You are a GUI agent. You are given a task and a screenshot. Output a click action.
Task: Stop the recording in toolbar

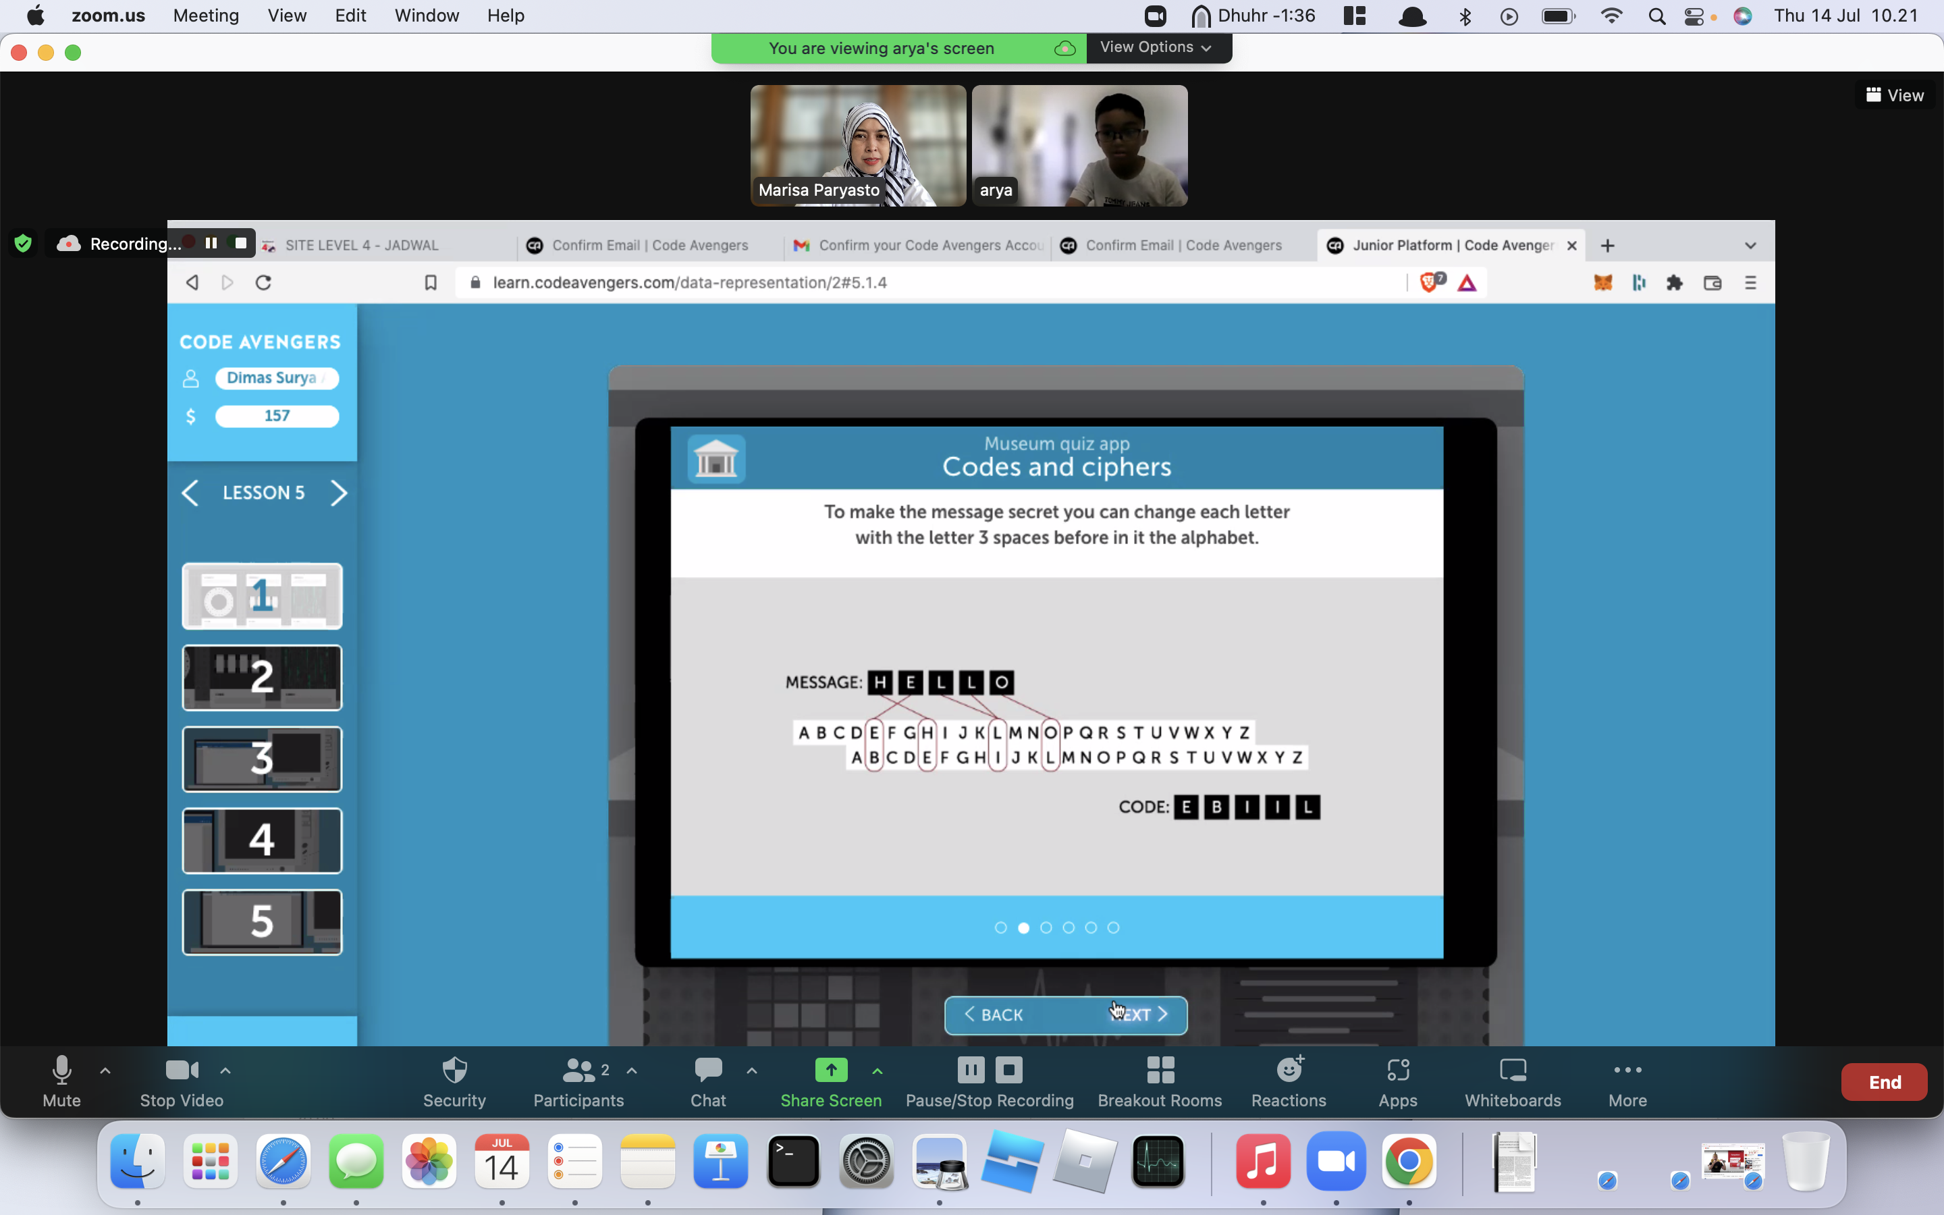tap(1009, 1070)
